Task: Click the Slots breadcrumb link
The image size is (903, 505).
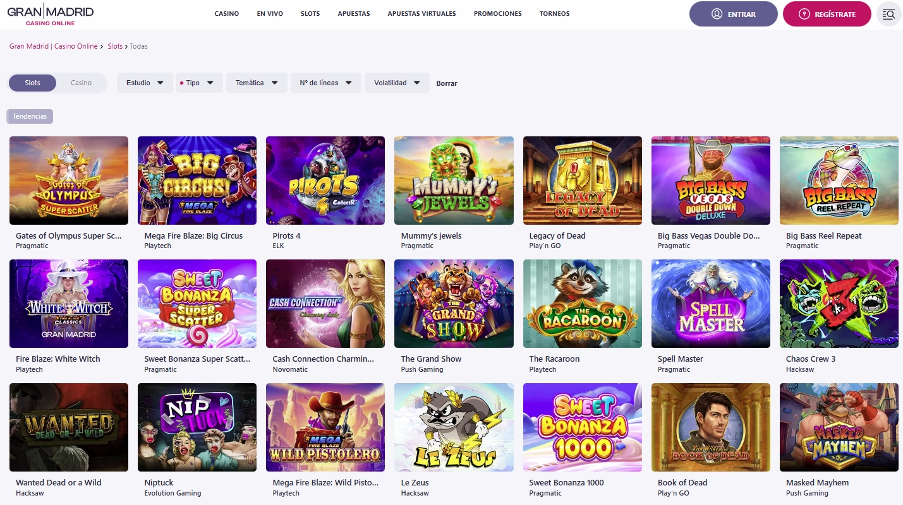Action: [115, 45]
